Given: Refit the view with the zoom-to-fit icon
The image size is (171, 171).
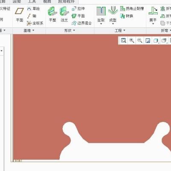Looking at the screenshot, I should [x=124, y=41].
